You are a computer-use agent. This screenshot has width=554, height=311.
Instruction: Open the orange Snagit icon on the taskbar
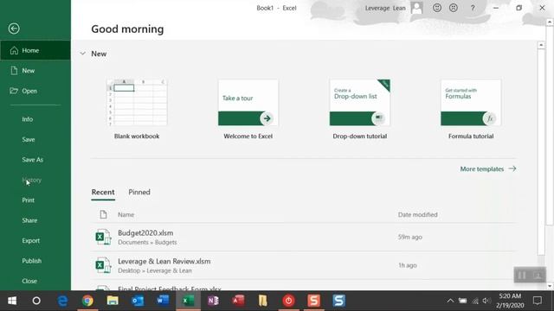click(x=313, y=301)
